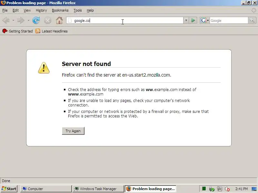Click the Stop loading button
The height and width of the screenshot is (193, 258).
tap(48, 21)
